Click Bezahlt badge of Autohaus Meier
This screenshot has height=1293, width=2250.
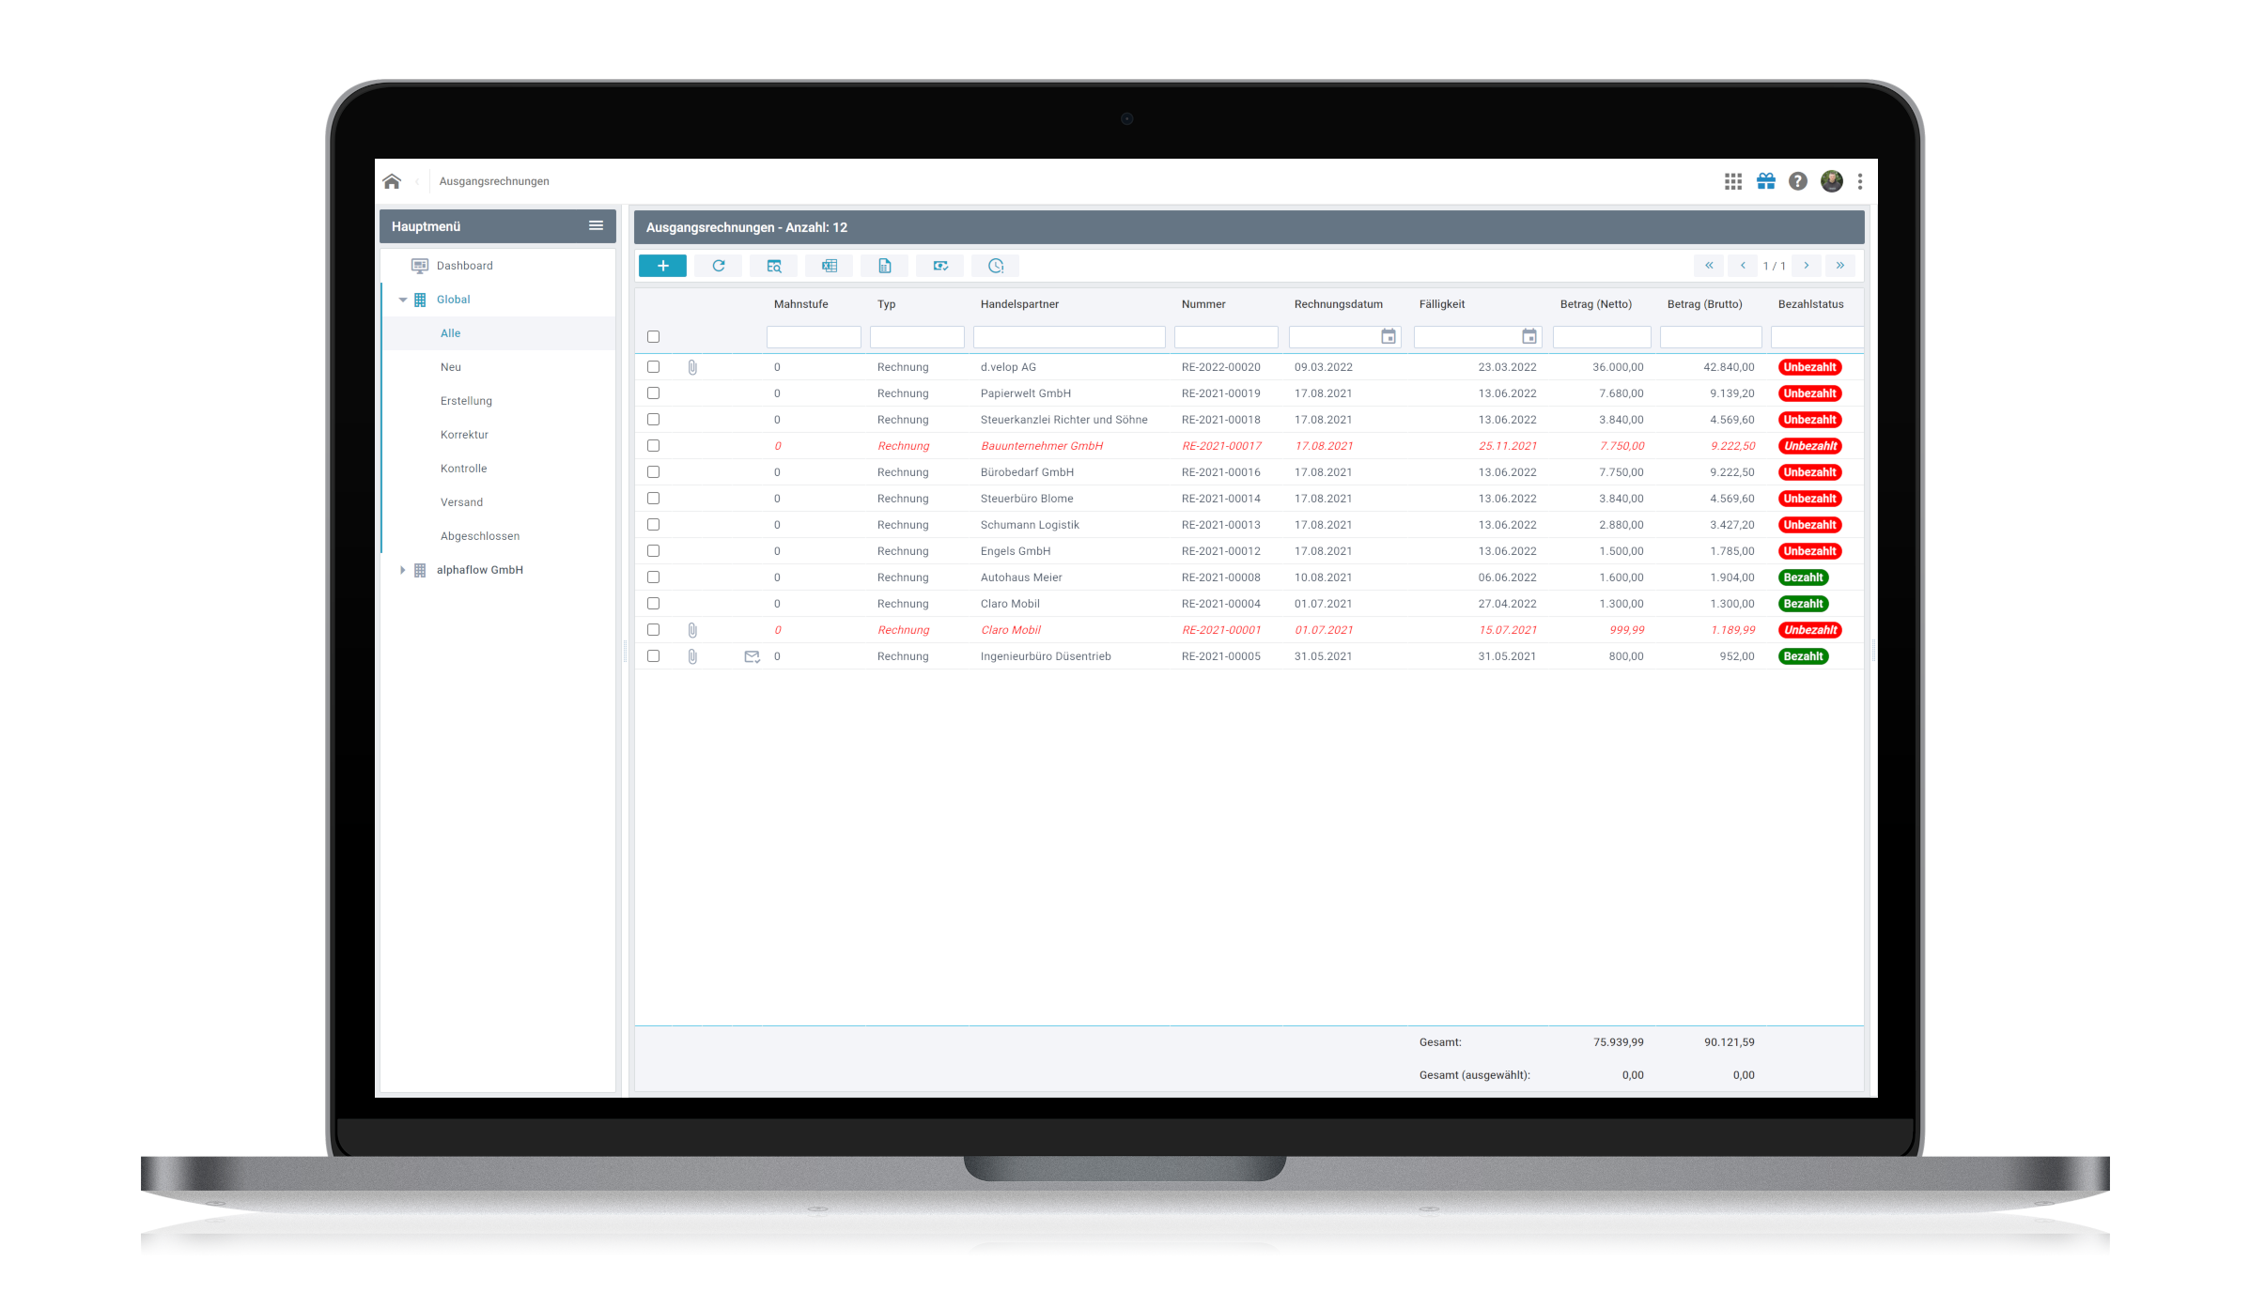click(1803, 577)
